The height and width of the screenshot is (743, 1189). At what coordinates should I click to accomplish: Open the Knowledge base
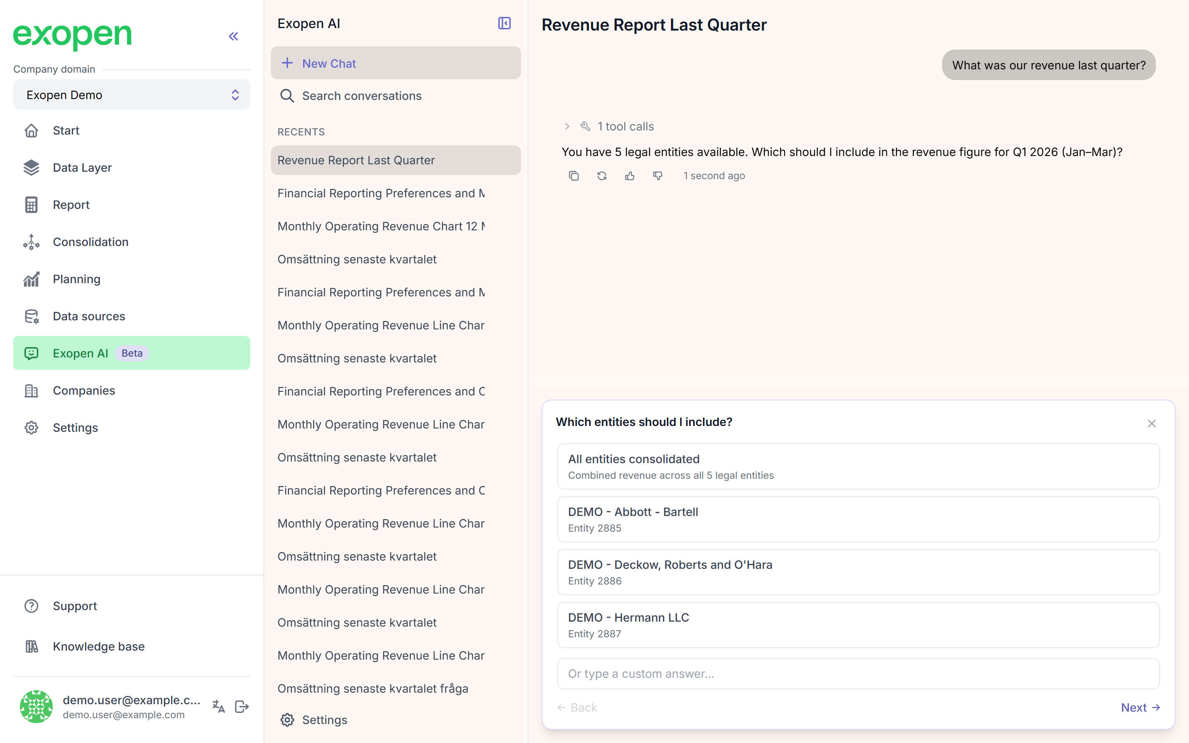click(x=132, y=646)
